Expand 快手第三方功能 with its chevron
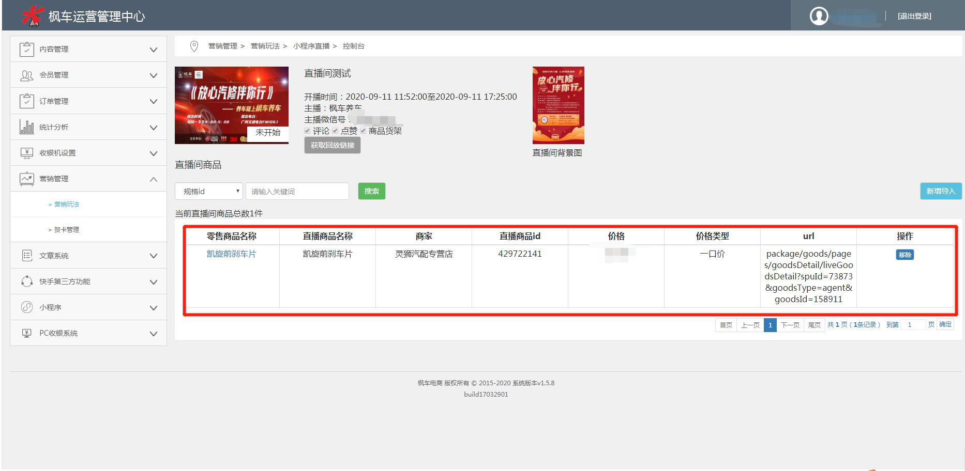 coord(154,282)
